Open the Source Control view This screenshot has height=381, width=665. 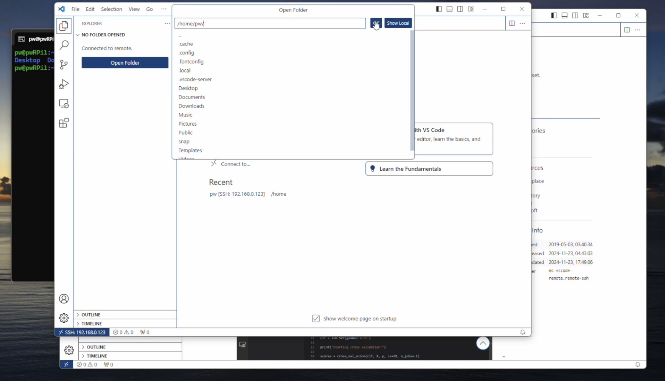point(64,64)
